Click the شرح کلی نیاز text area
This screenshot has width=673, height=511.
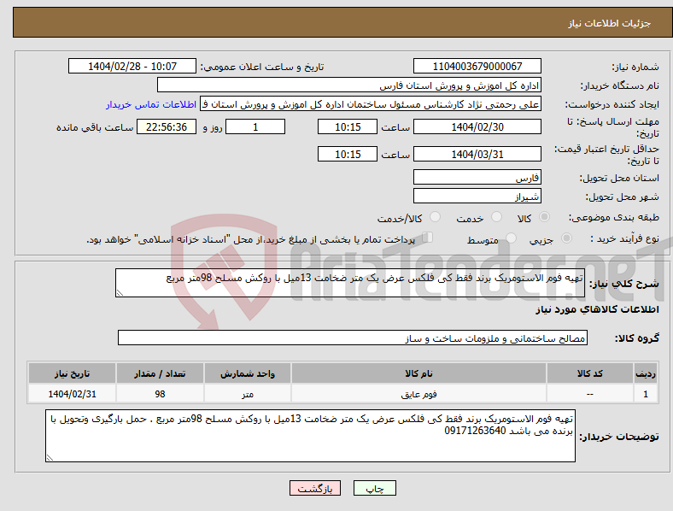click(x=350, y=283)
